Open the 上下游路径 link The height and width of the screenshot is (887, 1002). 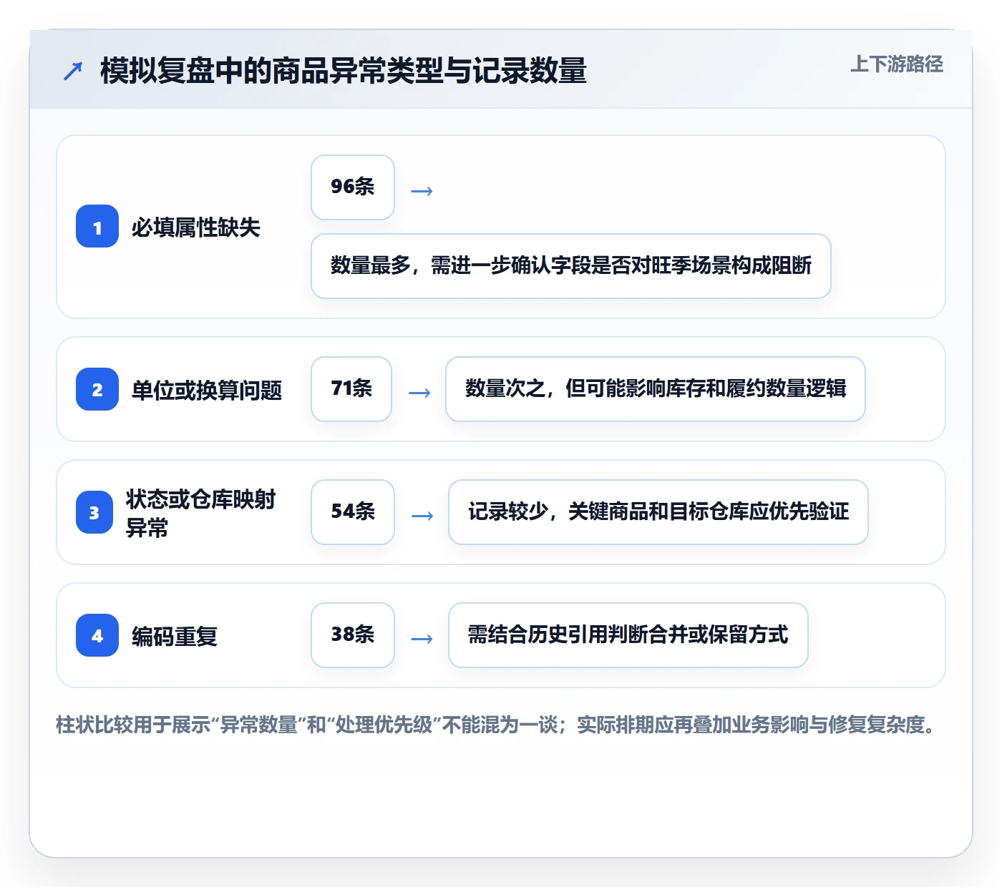point(896,64)
